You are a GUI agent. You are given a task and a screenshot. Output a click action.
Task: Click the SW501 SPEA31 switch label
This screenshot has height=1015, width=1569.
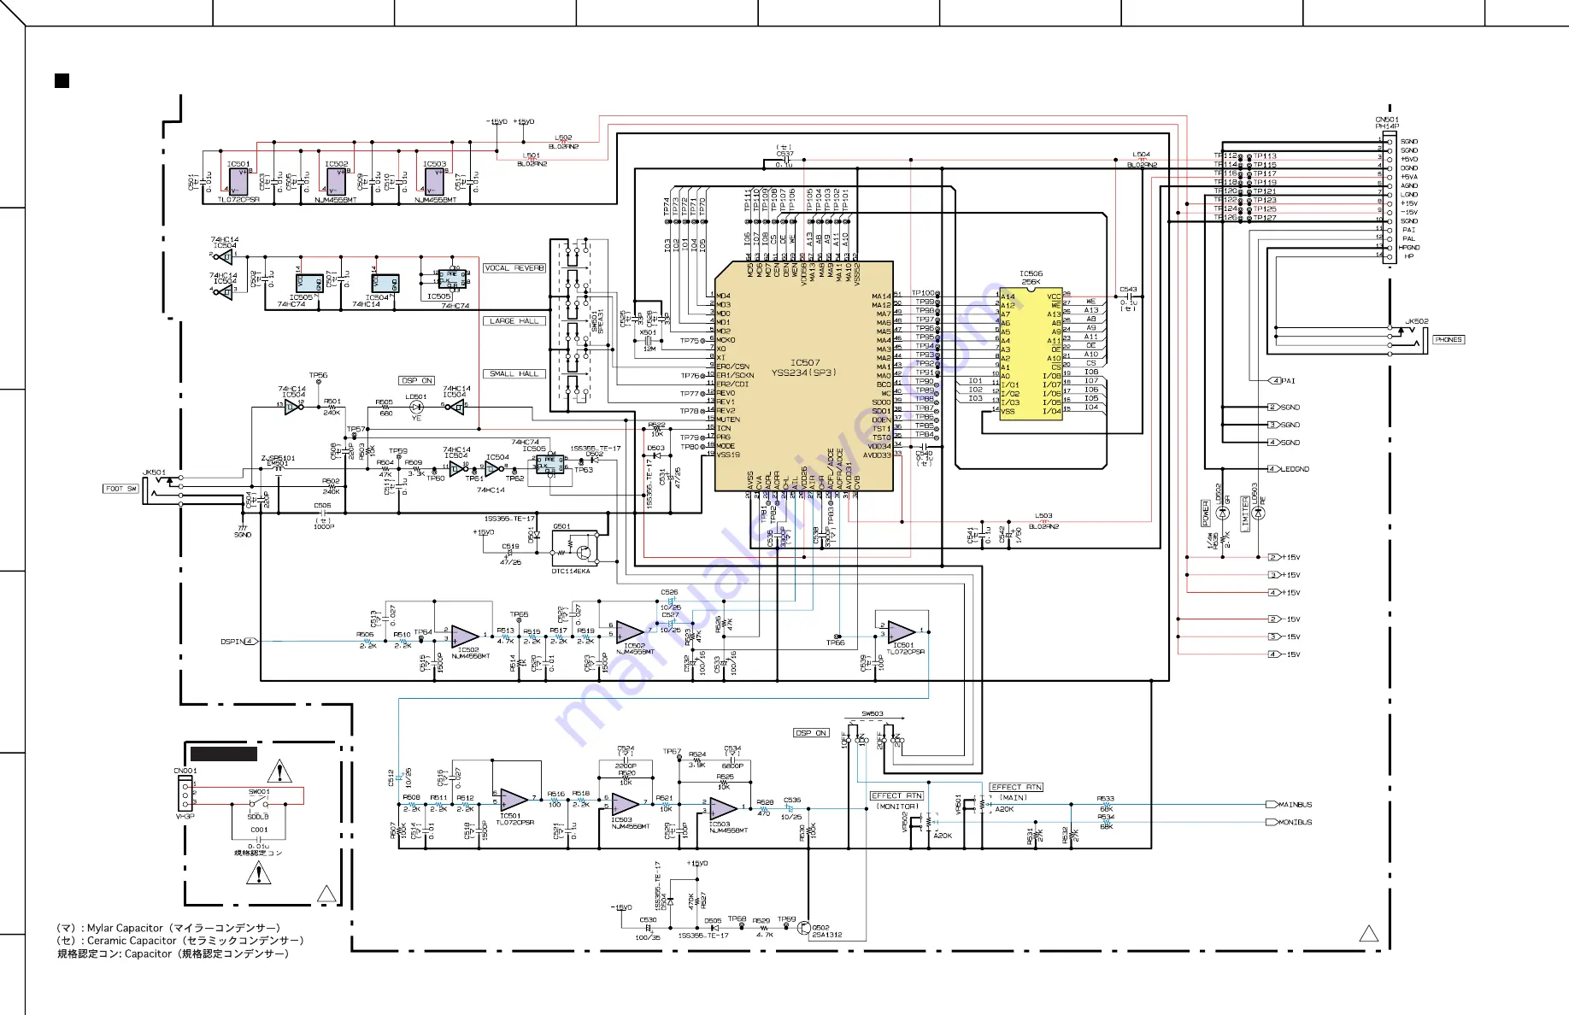coord(598,321)
